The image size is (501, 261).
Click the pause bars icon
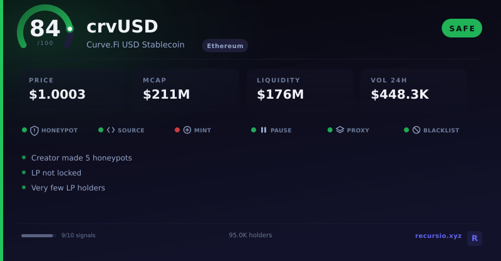[264, 130]
